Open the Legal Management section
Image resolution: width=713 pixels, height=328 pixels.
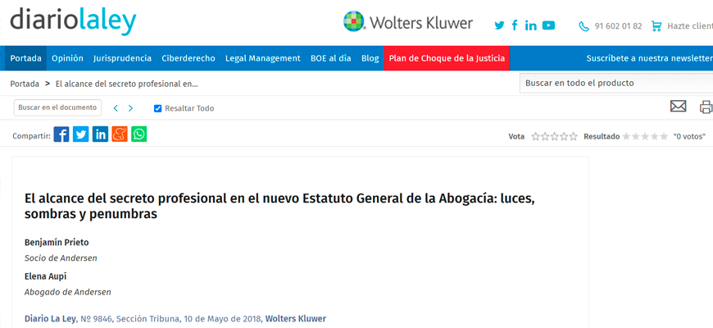tap(262, 58)
